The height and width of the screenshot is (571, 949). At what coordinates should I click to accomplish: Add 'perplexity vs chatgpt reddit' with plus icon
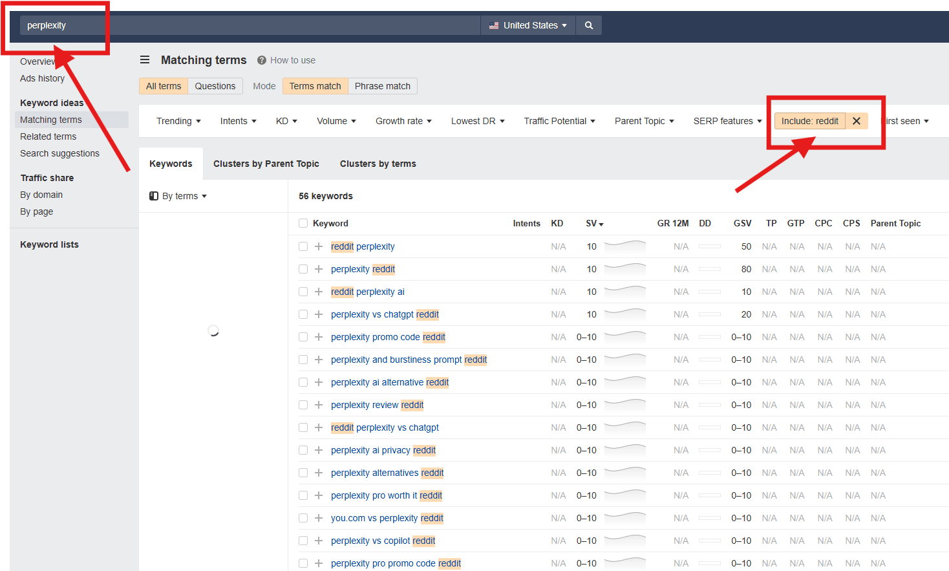[x=319, y=314]
